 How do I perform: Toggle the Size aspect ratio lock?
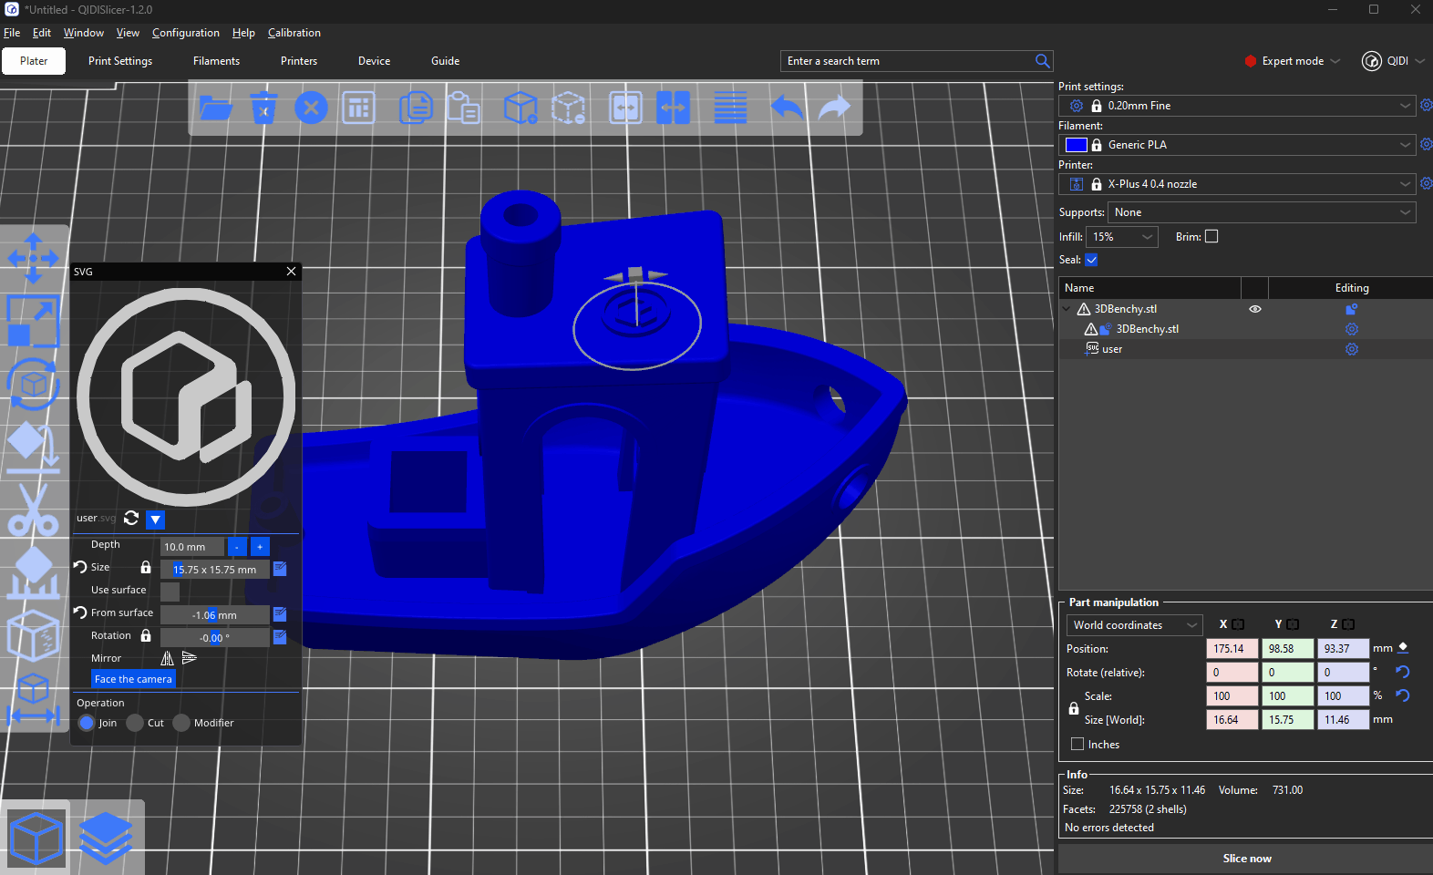146,567
